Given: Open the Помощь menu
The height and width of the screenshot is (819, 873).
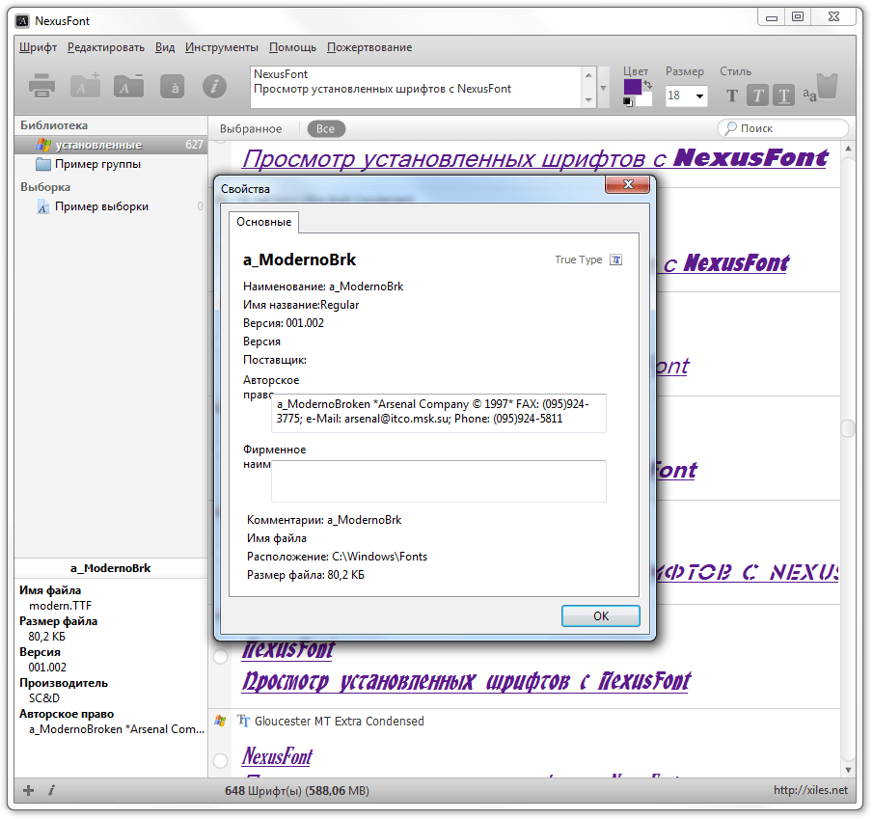Looking at the screenshot, I should 292,47.
